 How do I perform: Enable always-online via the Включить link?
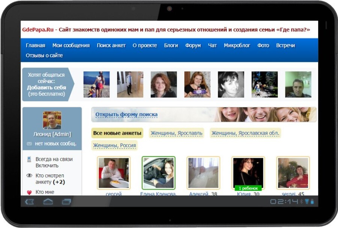point(47,165)
